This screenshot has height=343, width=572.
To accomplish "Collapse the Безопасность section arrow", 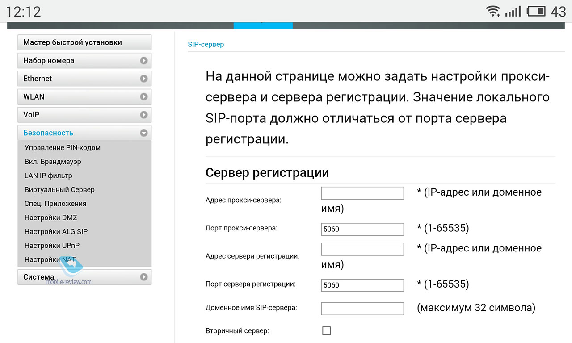I will click(x=143, y=133).
